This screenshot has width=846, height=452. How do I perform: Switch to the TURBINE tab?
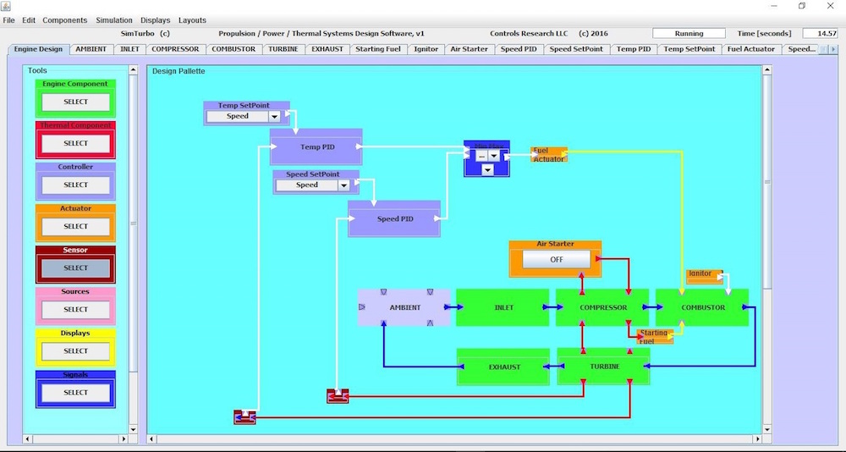(283, 49)
